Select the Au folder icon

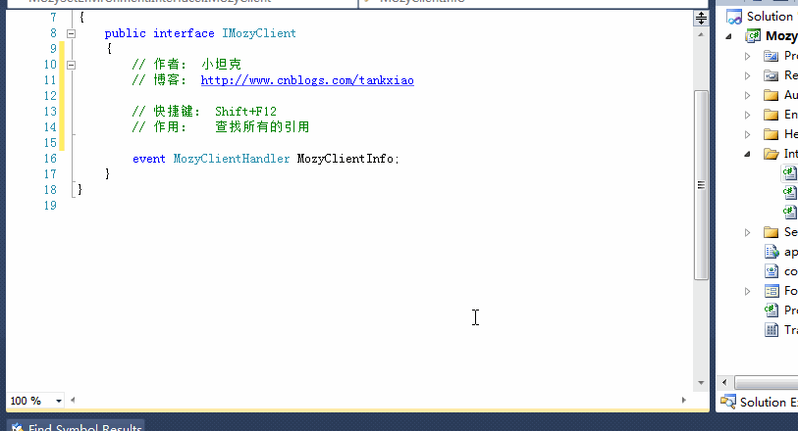[x=771, y=95]
